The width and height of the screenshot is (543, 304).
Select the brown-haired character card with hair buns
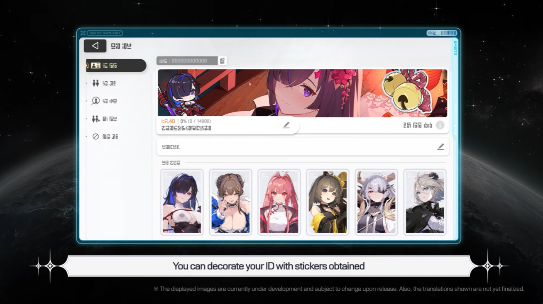point(230,202)
